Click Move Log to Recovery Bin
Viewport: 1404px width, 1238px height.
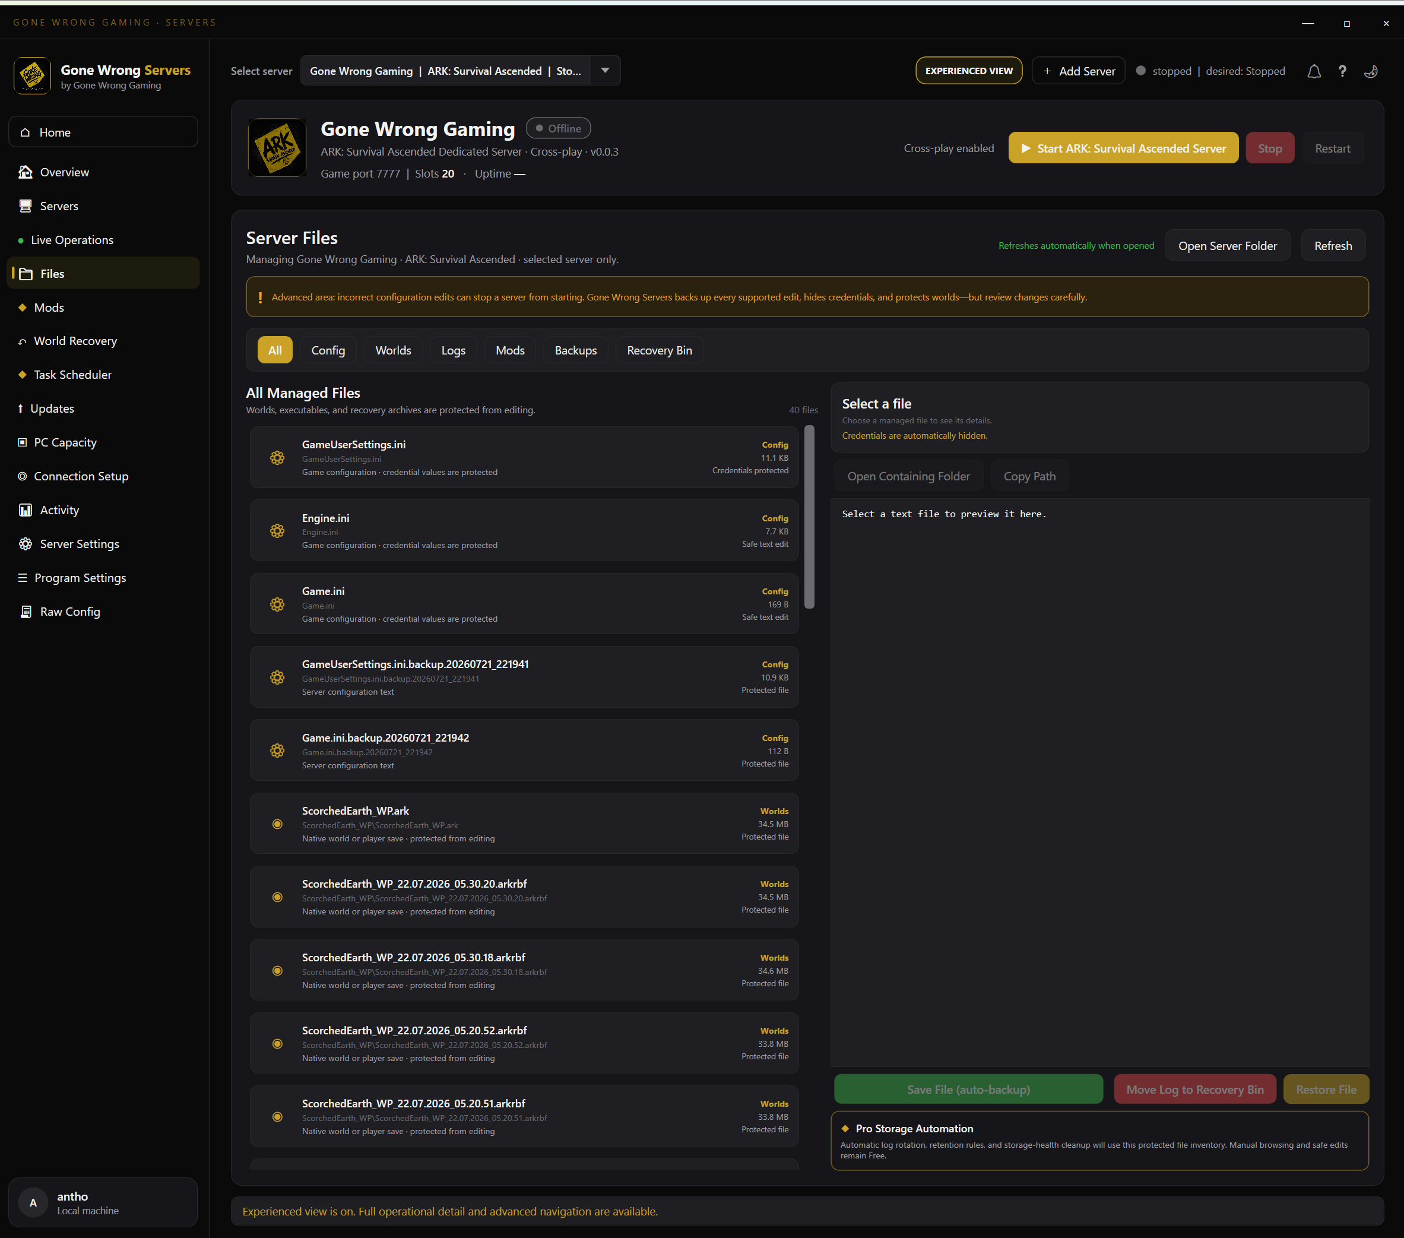pyautogui.click(x=1194, y=1089)
